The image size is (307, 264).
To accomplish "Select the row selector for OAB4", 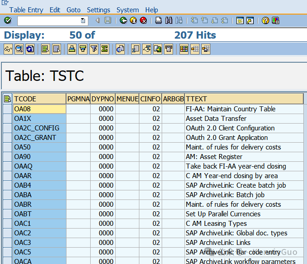I will (x=8, y=185).
